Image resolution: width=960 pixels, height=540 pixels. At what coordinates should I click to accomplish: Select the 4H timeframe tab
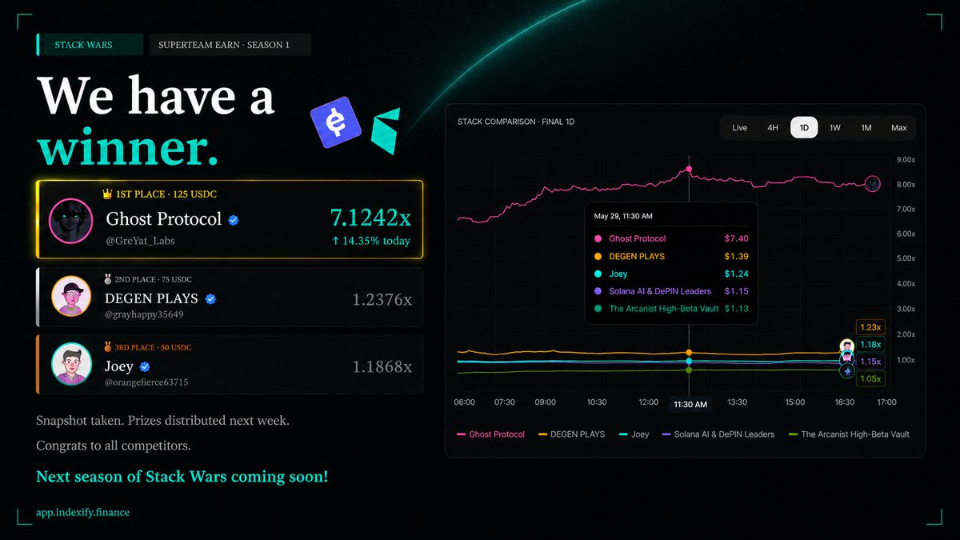(773, 128)
